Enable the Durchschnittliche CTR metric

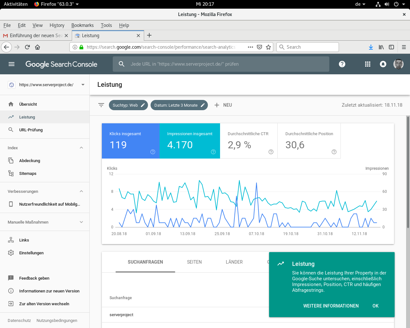249,141
